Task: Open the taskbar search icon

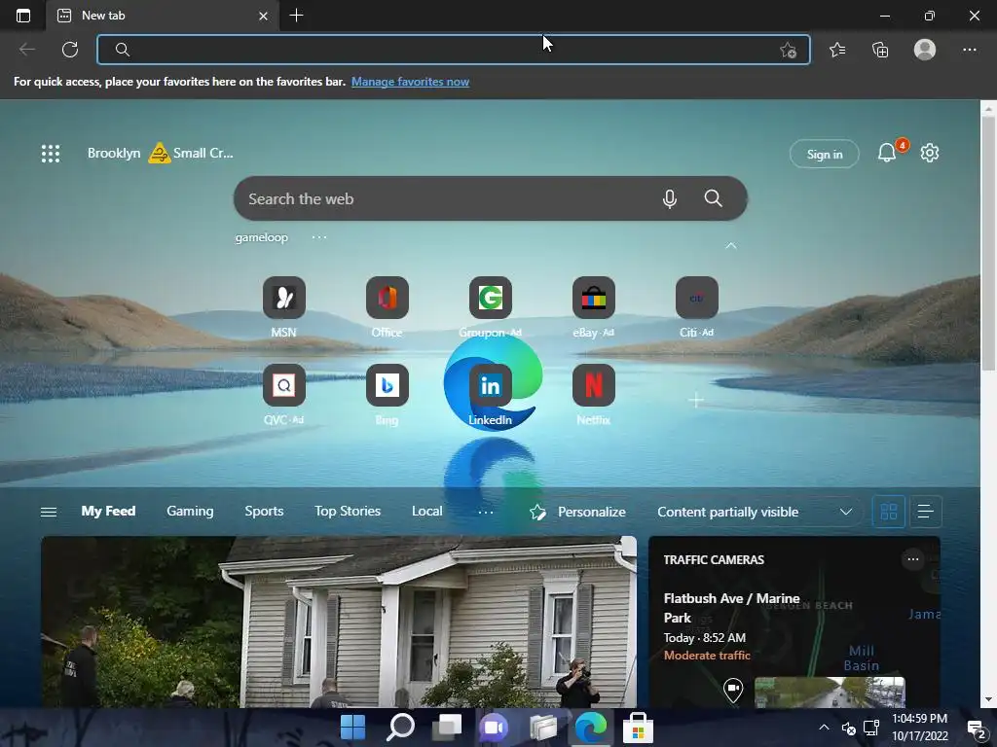Action: (x=400, y=728)
